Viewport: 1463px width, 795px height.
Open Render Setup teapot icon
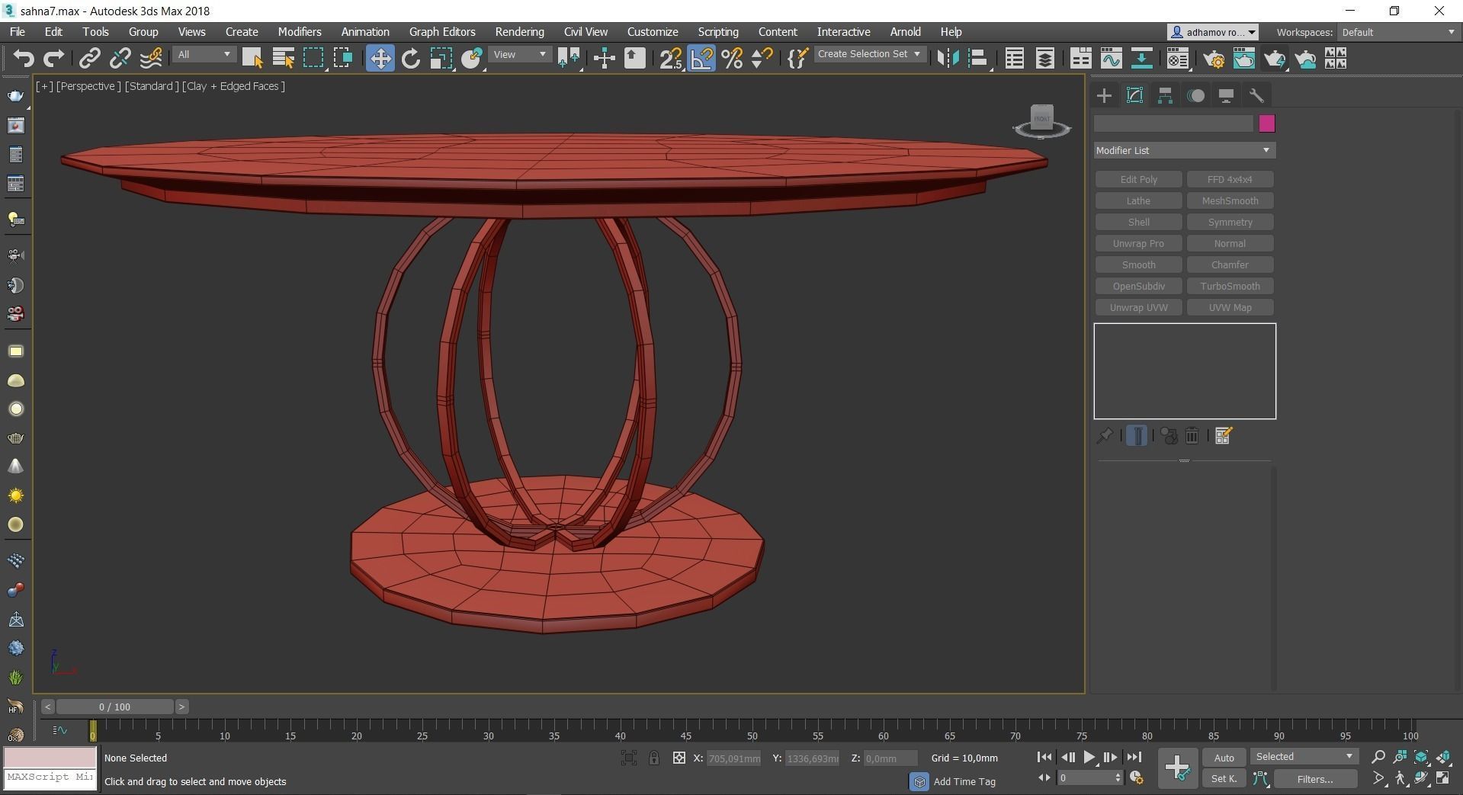[x=1214, y=59]
